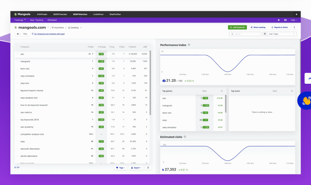Check the checkbox for serp tool keyword
Screen dimensions: 311x185
pyautogui.click(x=18, y=83)
